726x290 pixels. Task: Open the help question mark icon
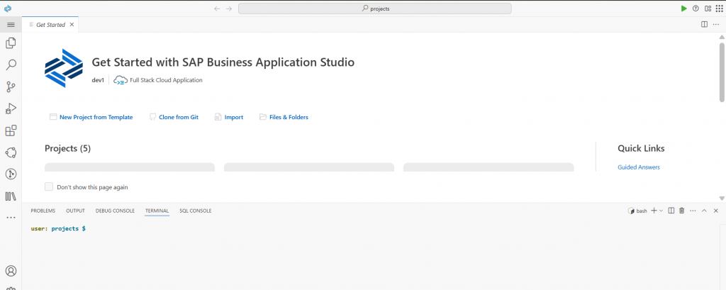point(696,9)
